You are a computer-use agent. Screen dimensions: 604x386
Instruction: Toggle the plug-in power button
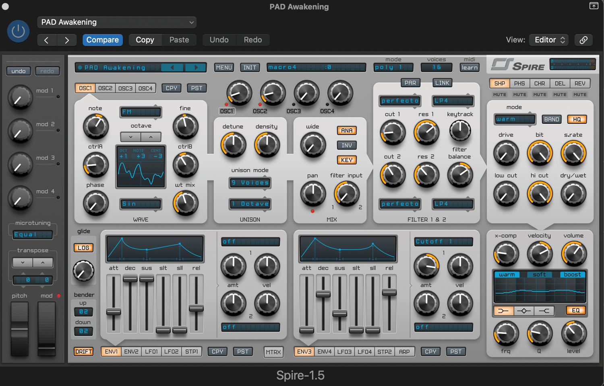(x=18, y=31)
